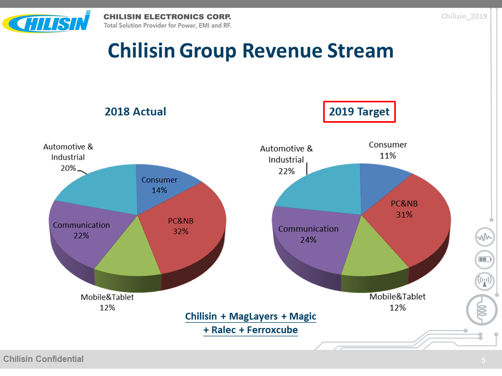Click the slide page number 5
Image resolution: width=502 pixels, height=376 pixels.
coord(483,361)
